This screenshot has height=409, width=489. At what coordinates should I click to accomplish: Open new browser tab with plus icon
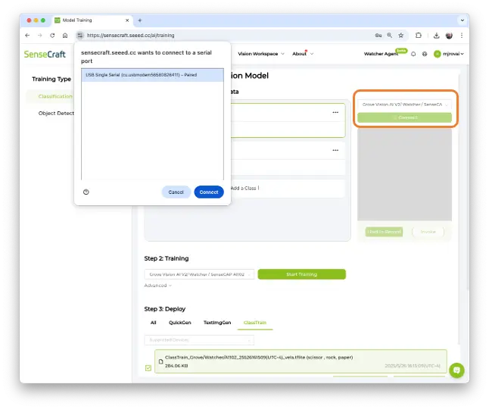[x=139, y=20]
